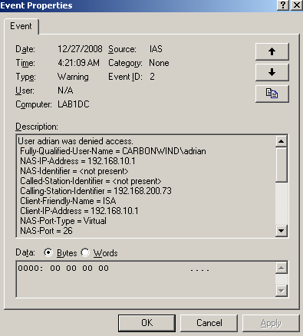The width and height of the screenshot is (303, 336).
Task: Click the Fully-Qualified-User-Name line
Action: pos(113,151)
